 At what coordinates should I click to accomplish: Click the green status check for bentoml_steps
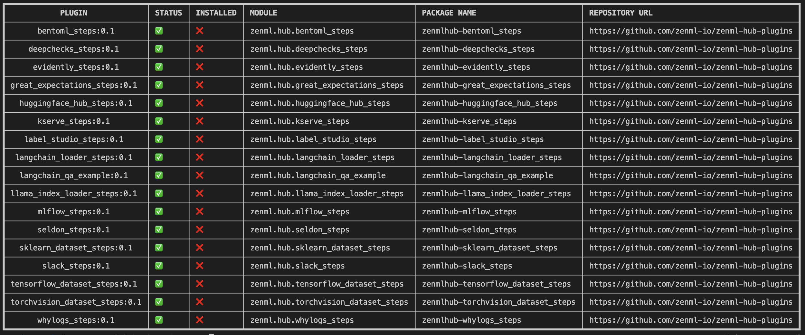pyautogui.click(x=159, y=31)
